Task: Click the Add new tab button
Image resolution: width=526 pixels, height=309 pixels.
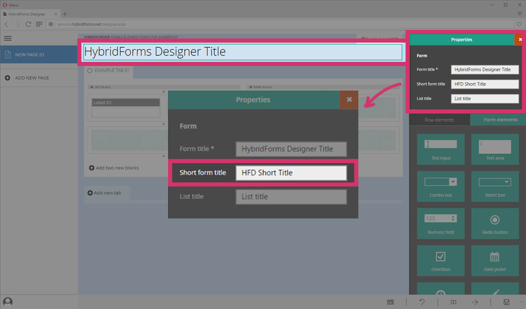Action: point(107,193)
